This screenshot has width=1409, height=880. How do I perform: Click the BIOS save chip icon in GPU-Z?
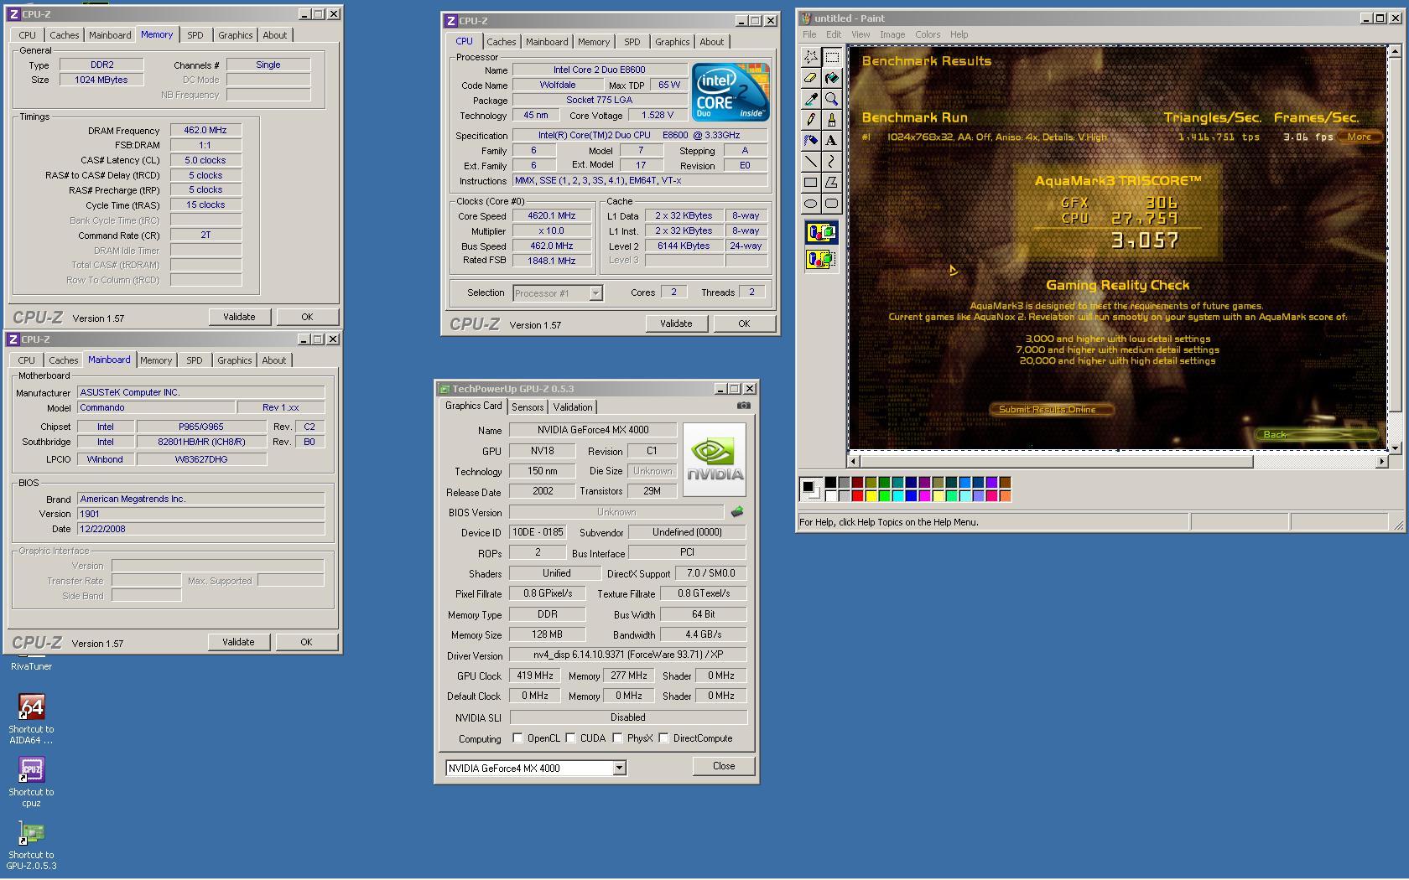point(737,511)
